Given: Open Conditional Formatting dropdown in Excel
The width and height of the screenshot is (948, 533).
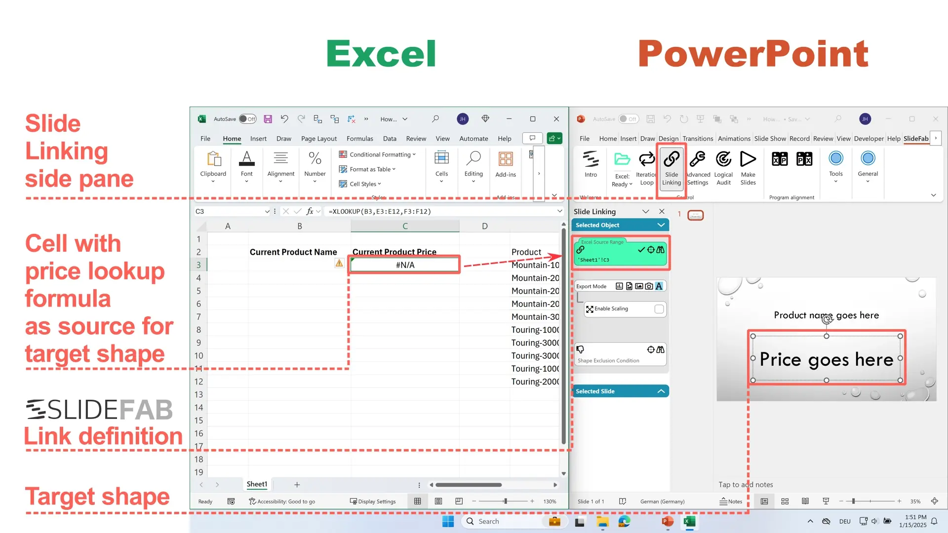Looking at the screenshot, I should point(377,154).
